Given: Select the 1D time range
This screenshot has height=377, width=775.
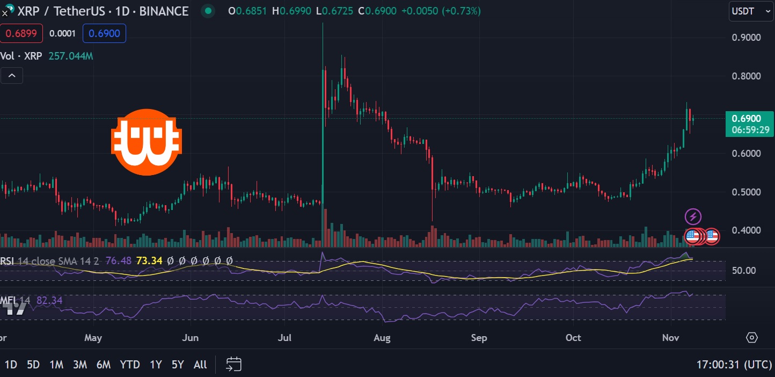Looking at the screenshot, I should point(11,365).
